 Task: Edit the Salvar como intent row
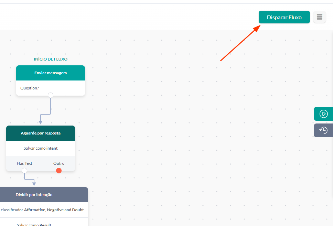[x=41, y=148]
